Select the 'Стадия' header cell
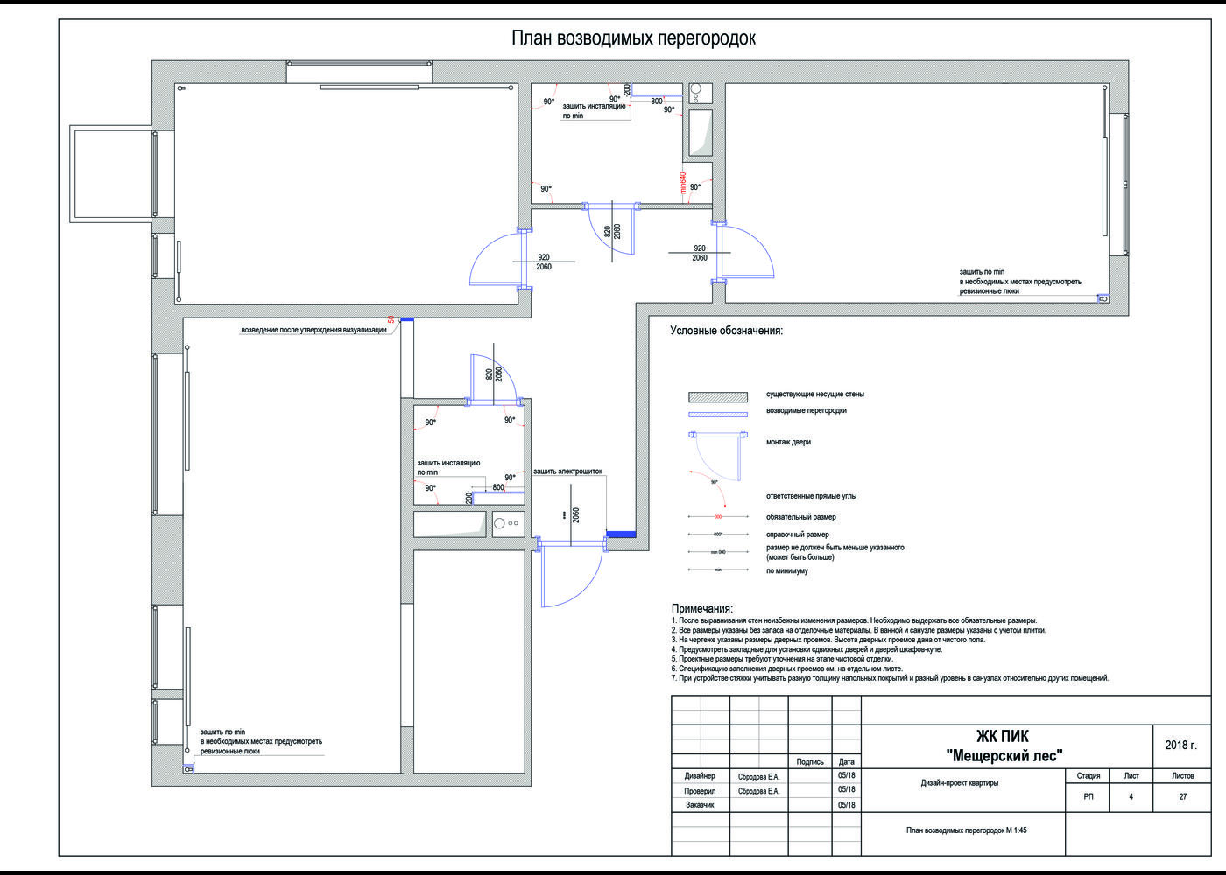Image resolution: width=1226 pixels, height=875 pixels. click(1089, 775)
